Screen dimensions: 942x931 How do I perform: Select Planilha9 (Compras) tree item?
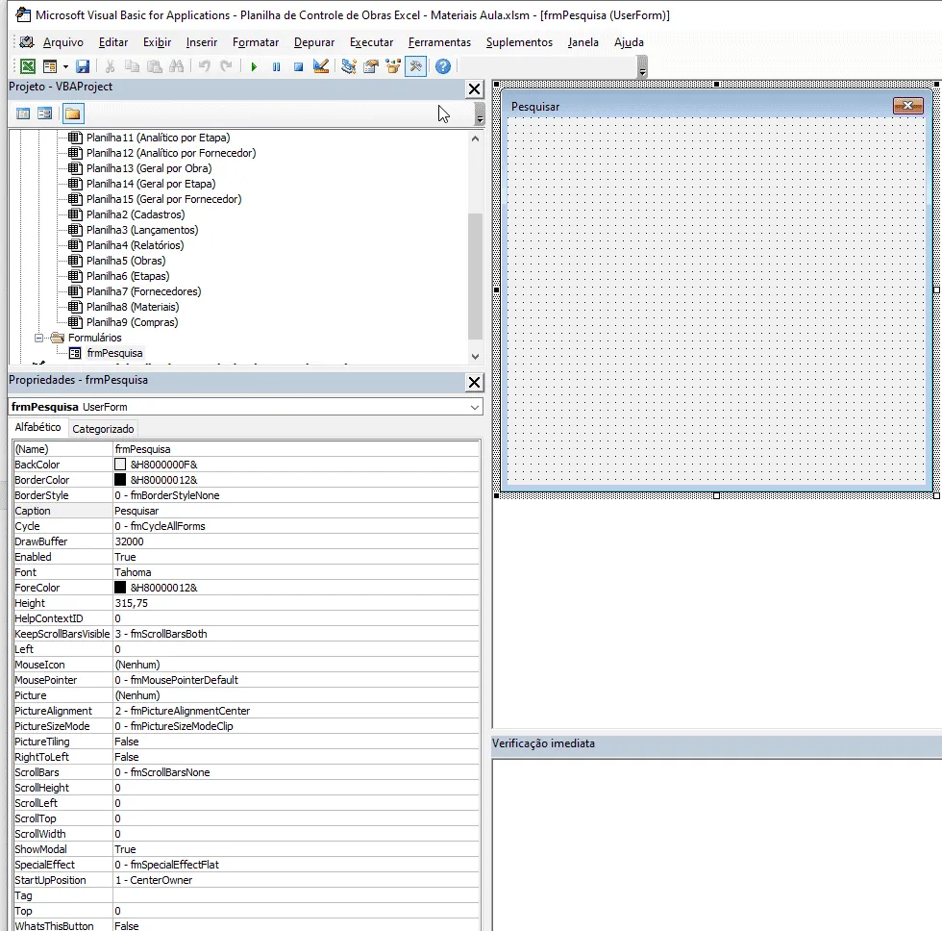tap(133, 322)
